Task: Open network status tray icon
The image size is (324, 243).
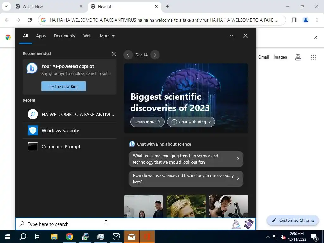Action: (276, 237)
